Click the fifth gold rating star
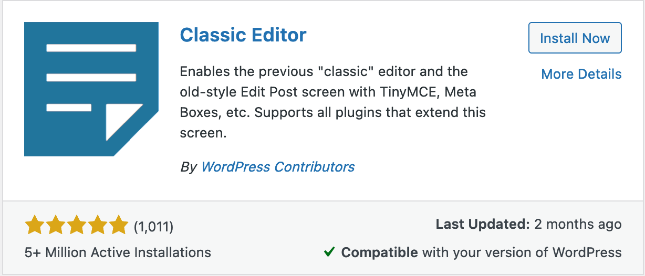Screen dimensions: 645x276 (x=119, y=226)
